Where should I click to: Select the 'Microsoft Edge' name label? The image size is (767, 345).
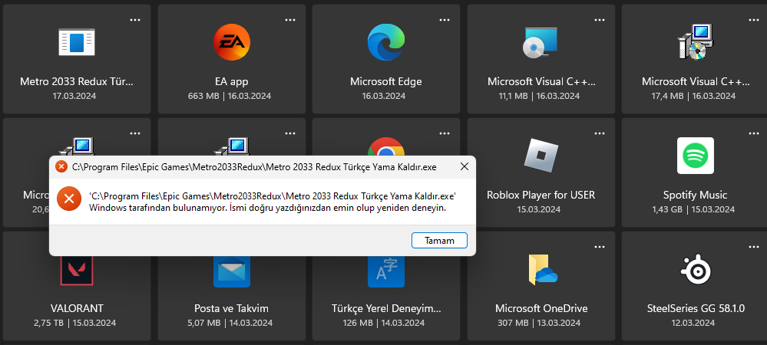pyautogui.click(x=386, y=81)
